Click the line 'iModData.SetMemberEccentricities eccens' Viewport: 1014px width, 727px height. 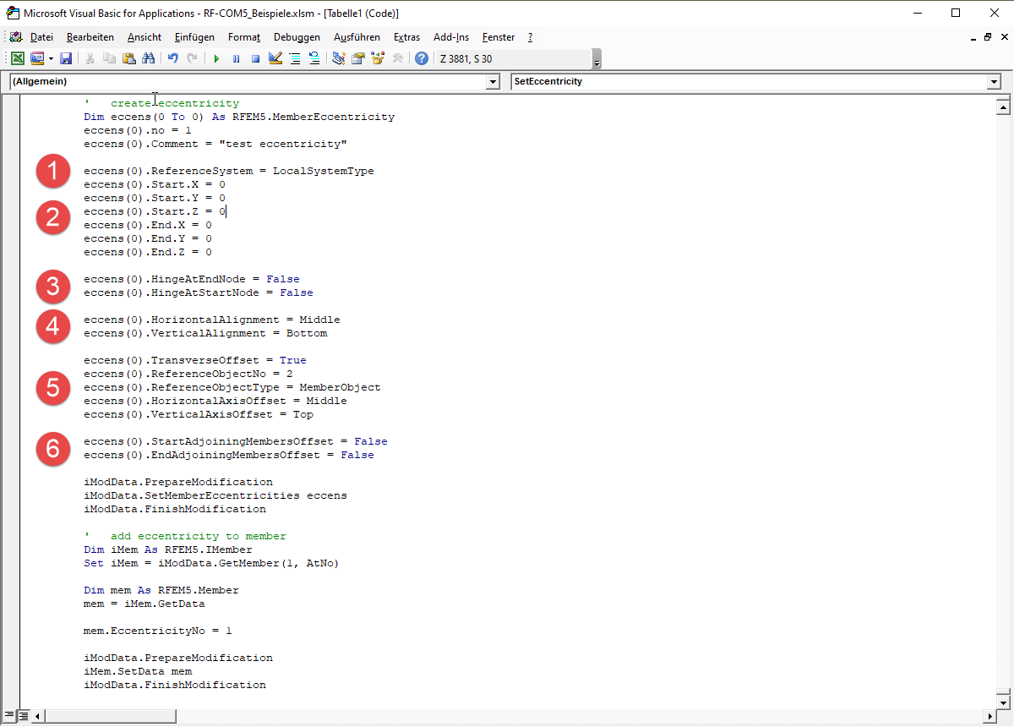point(215,495)
